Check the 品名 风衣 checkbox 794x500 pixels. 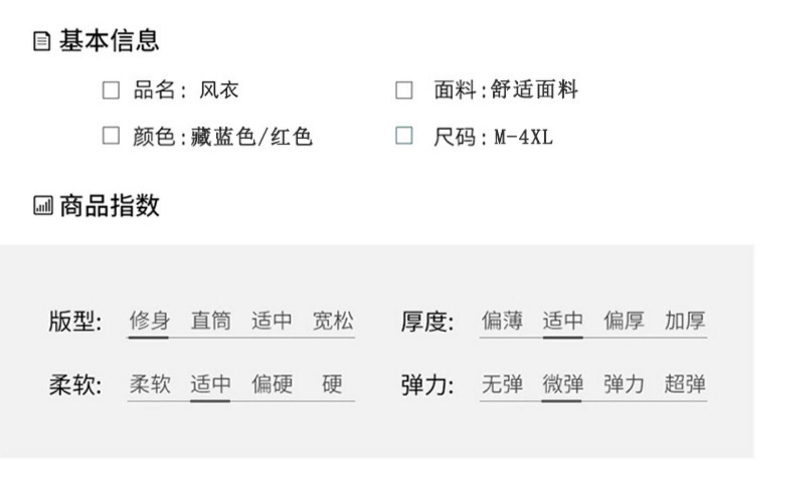pyautogui.click(x=111, y=90)
